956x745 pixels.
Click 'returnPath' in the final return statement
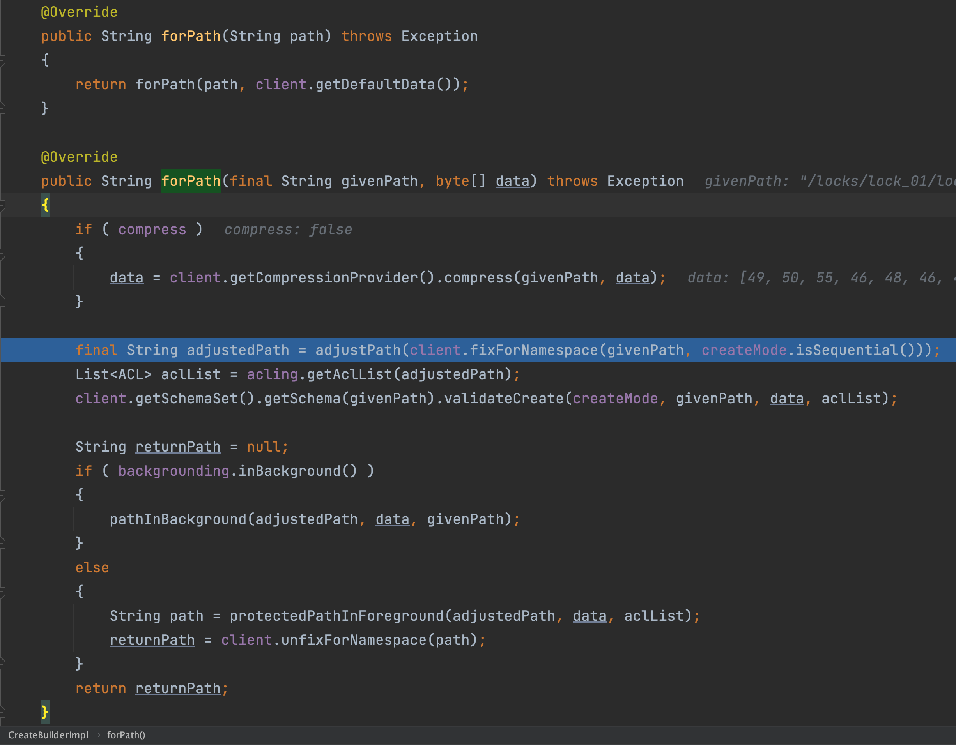click(x=178, y=689)
